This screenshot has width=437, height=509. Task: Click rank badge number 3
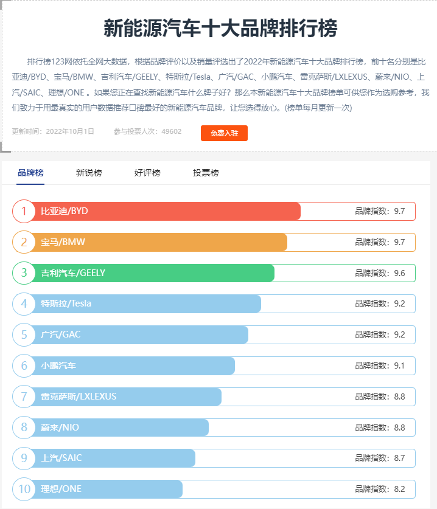pyautogui.click(x=24, y=272)
